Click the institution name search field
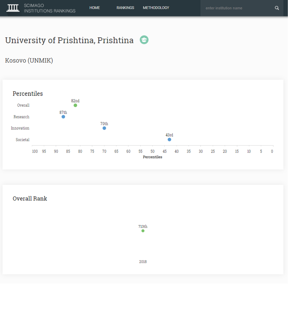288x319 pixels. (x=237, y=8)
